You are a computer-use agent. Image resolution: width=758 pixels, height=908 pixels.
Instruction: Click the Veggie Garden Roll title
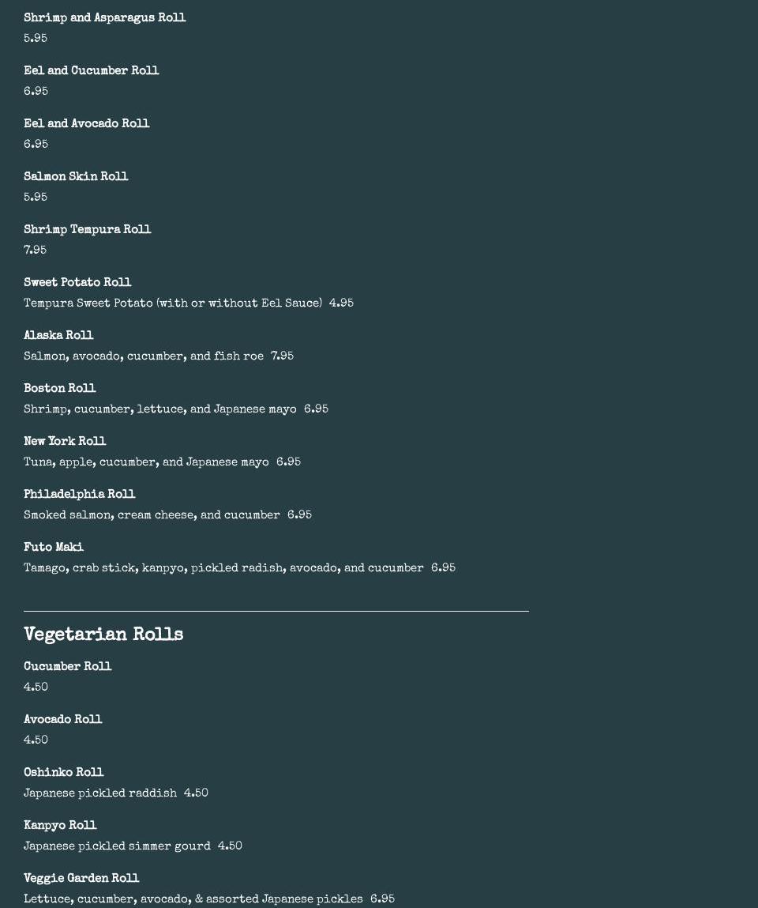click(x=81, y=878)
